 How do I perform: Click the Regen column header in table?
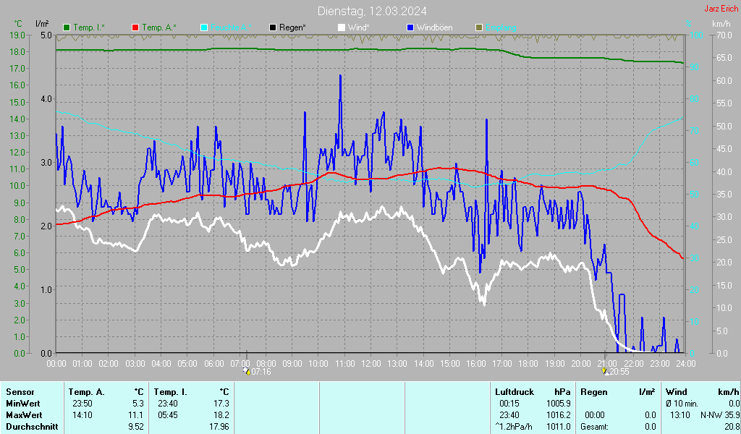tap(593, 392)
